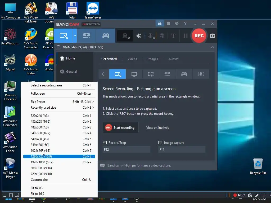This screenshot has width=271, height=203.
Task: Choose Select a recording area menu item
Action: point(59,85)
